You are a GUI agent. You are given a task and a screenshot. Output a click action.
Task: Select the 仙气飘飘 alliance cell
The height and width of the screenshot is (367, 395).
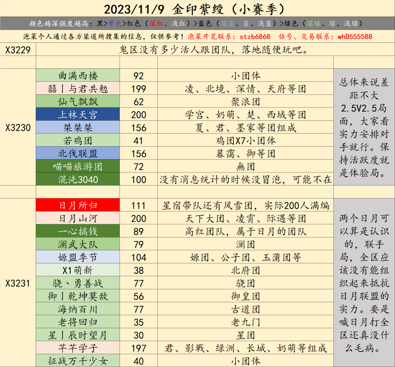(x=78, y=101)
